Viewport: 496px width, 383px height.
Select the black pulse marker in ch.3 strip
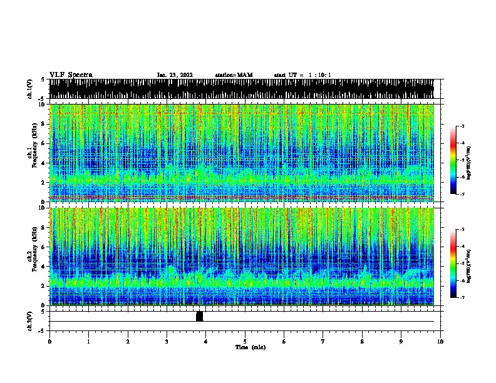click(199, 316)
